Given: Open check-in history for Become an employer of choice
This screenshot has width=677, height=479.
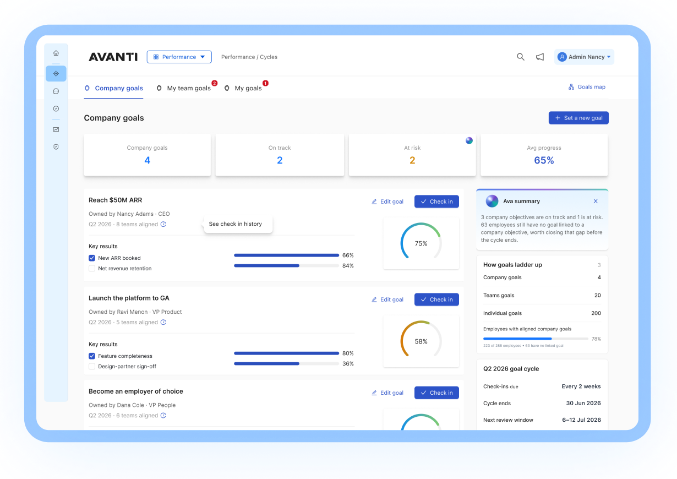Looking at the screenshot, I should (x=163, y=416).
